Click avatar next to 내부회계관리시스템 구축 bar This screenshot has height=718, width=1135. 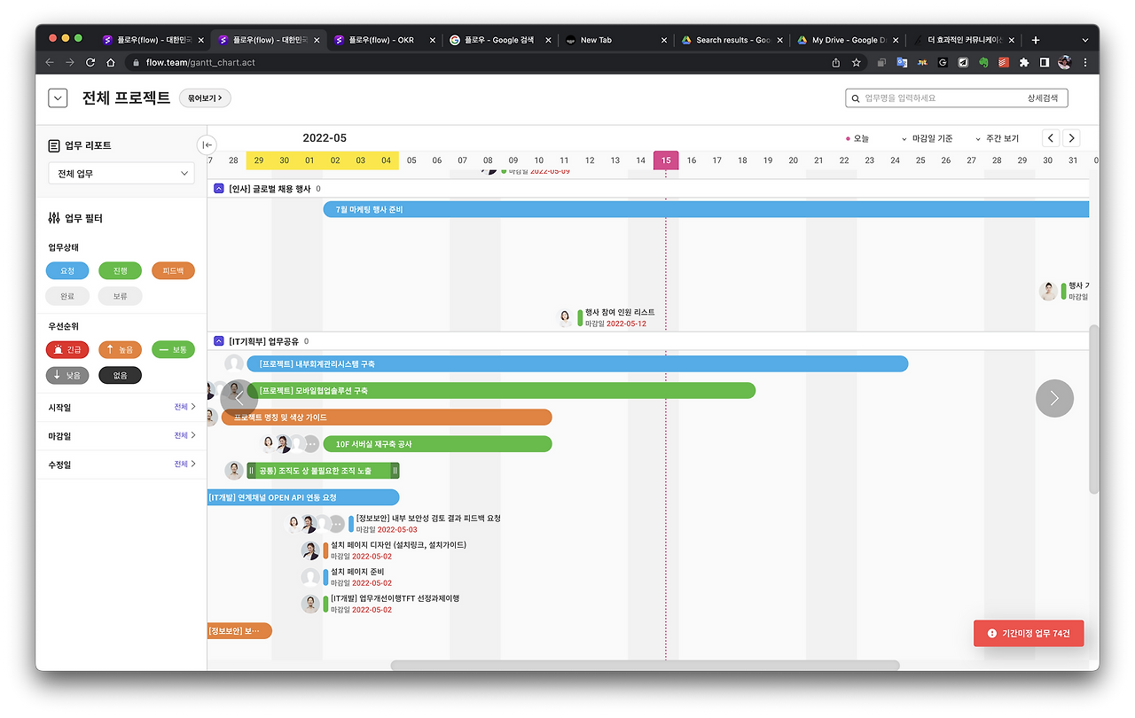click(234, 364)
